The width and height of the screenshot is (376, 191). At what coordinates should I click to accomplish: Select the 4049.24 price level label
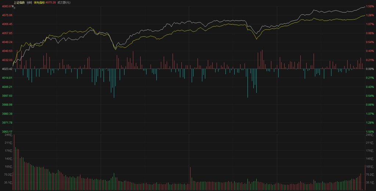pyautogui.click(x=7, y=42)
